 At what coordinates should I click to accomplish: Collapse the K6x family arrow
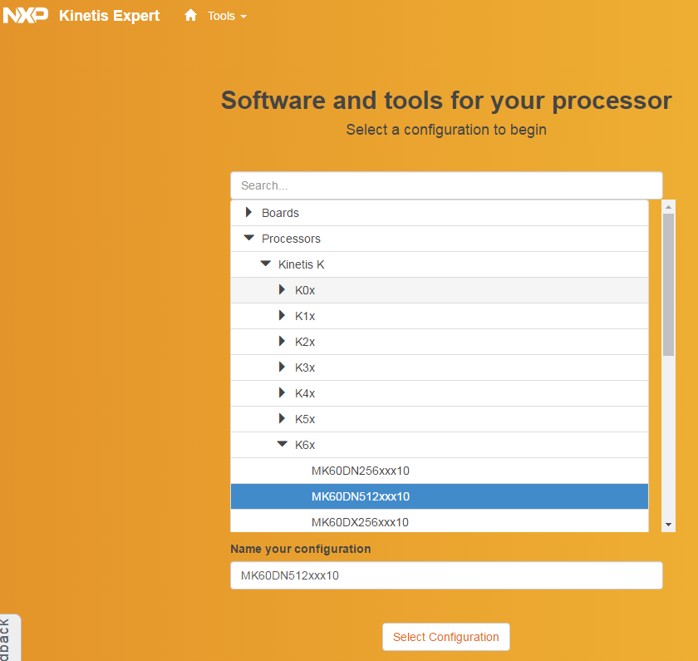(x=283, y=444)
